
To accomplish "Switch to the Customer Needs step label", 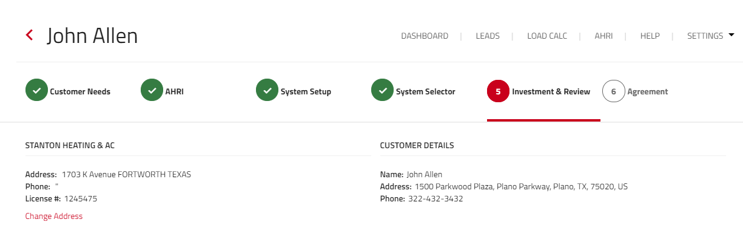I will coord(80,92).
